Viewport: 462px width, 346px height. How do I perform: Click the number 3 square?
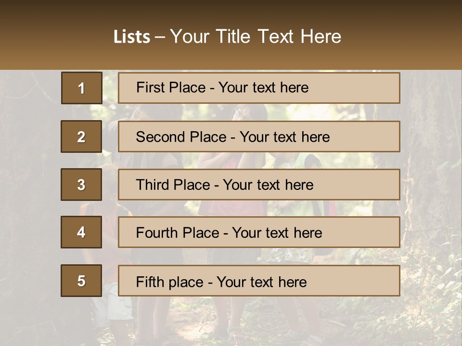tap(81, 185)
